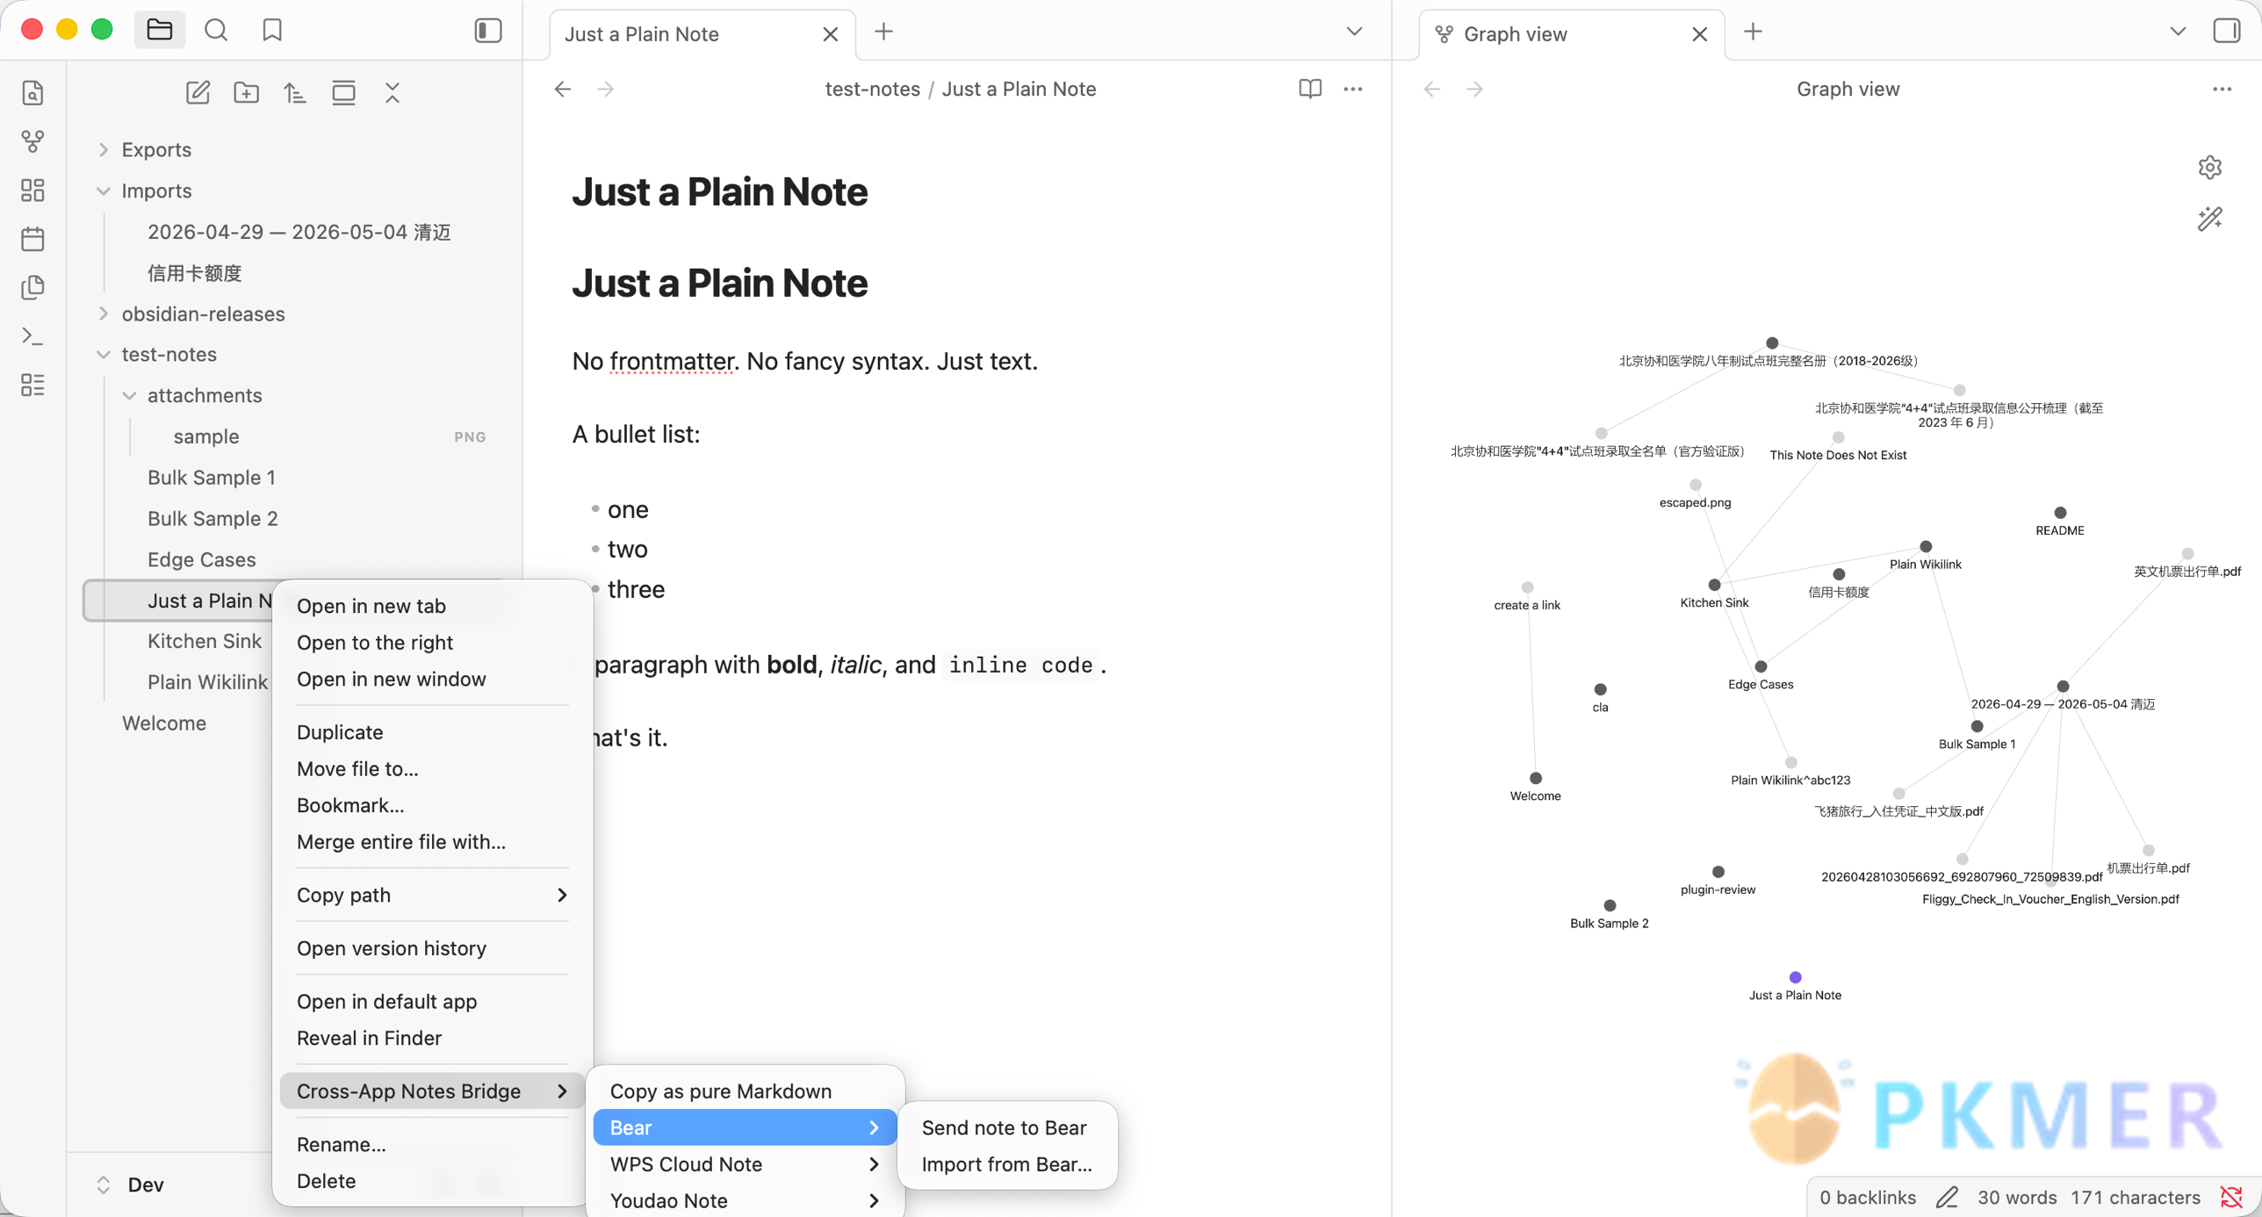
Task: Choose Delete in context menu
Action: tap(432, 1181)
